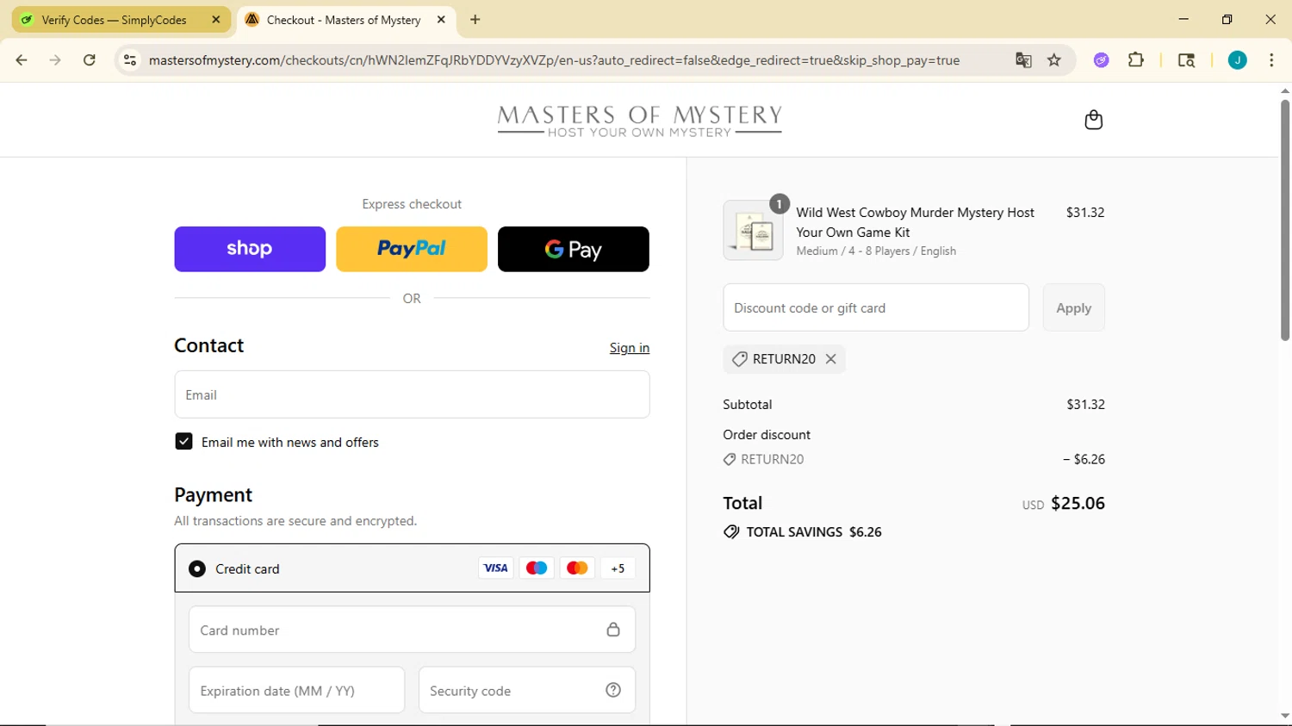The height and width of the screenshot is (726, 1292).
Task: Click the Medium / 4 - 8 Players / English text
Action: click(x=876, y=251)
